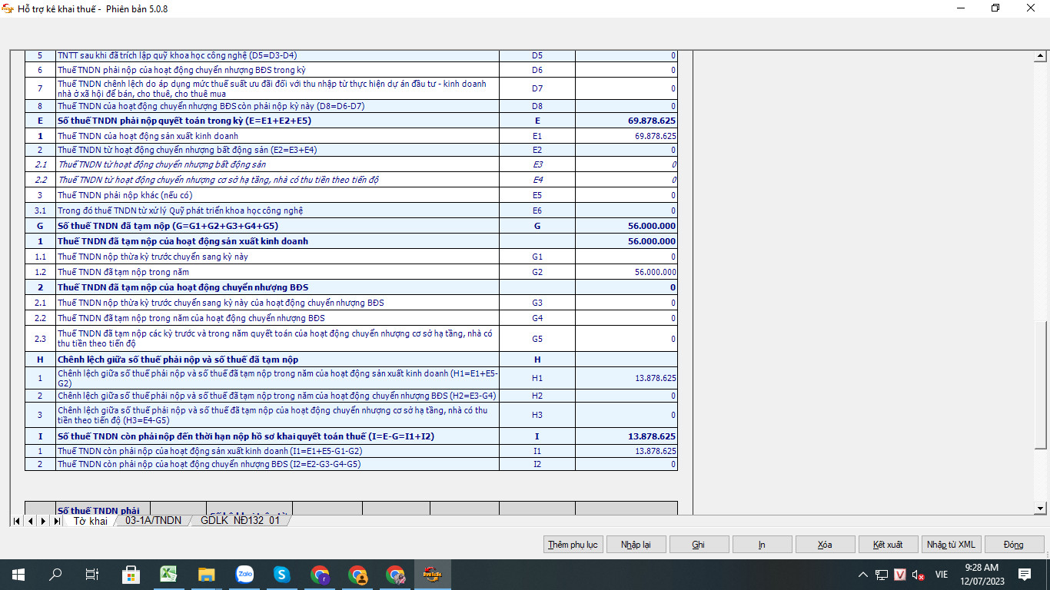
Task: Switch to the 03-1A/TNDN sheet tab
Action: tap(153, 521)
